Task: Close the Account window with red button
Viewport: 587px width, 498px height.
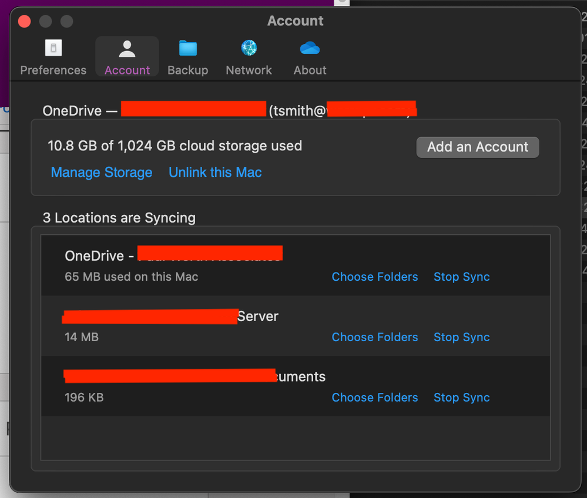Action: click(x=24, y=21)
